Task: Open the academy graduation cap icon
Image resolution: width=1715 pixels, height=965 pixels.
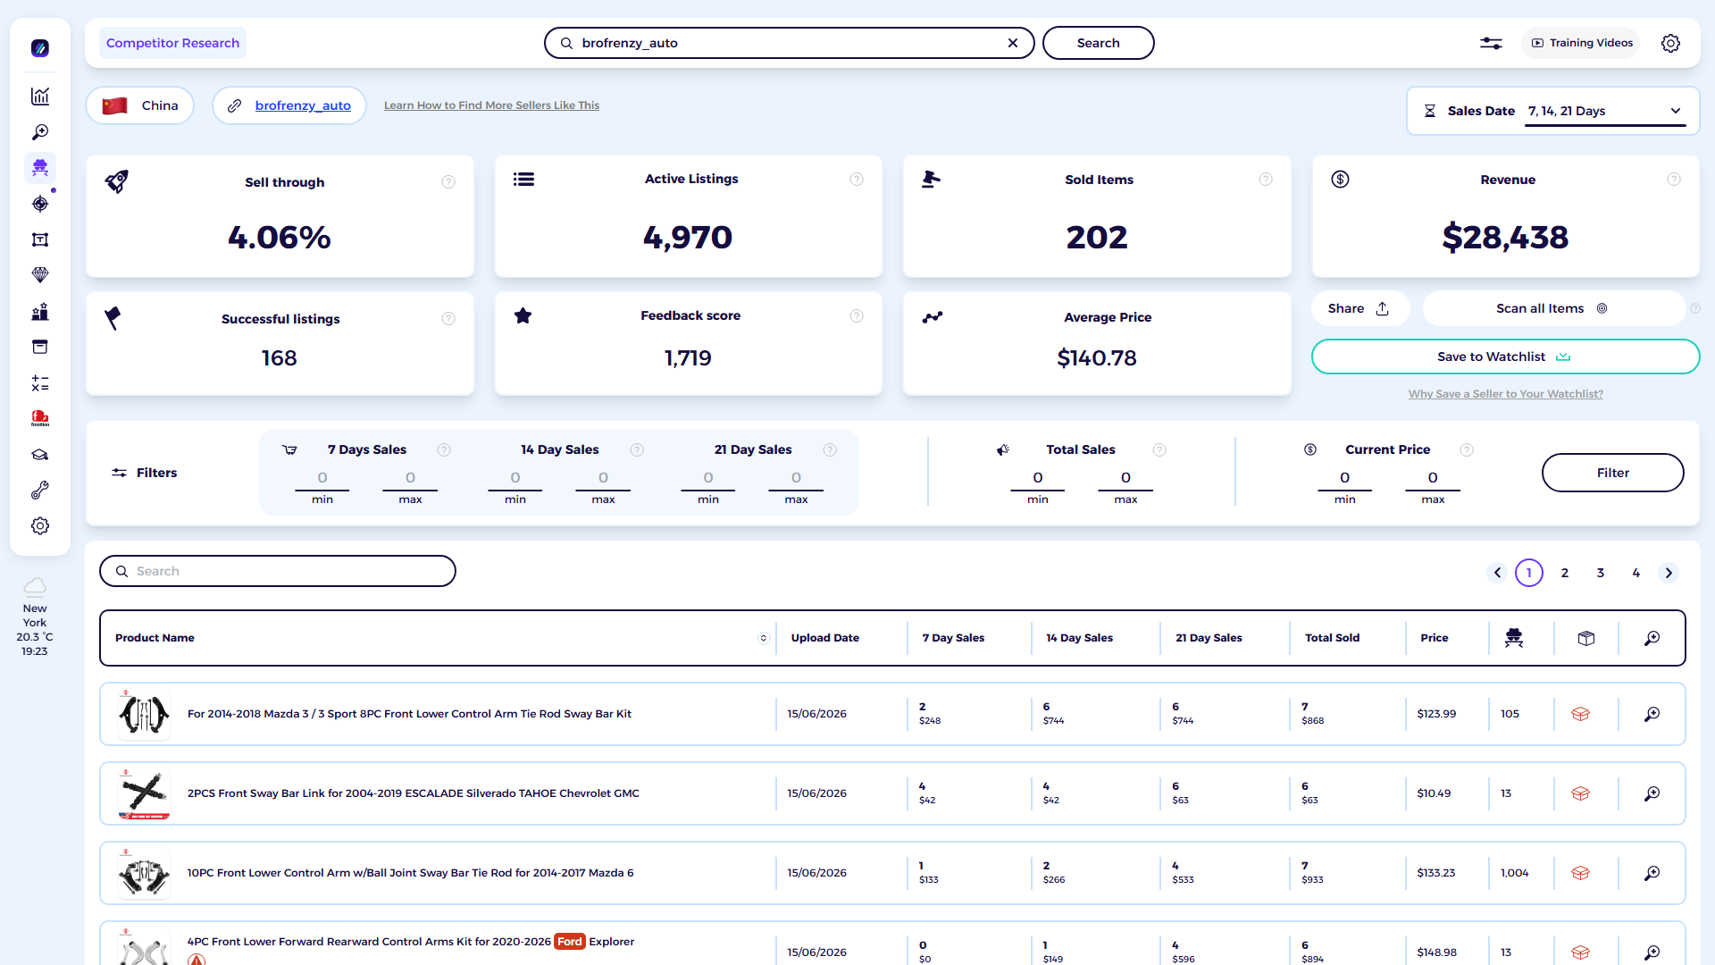Action: point(40,455)
